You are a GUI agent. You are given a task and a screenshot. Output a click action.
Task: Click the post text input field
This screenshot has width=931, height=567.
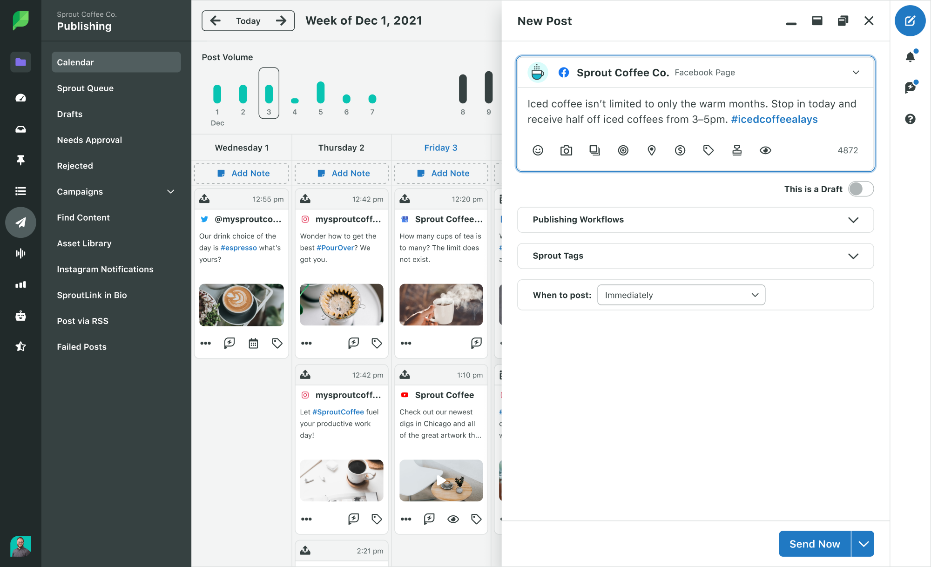point(694,112)
